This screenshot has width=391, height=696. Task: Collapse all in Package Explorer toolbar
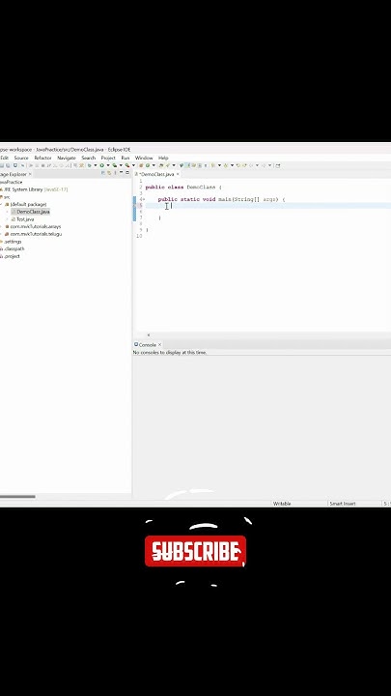[103, 173]
